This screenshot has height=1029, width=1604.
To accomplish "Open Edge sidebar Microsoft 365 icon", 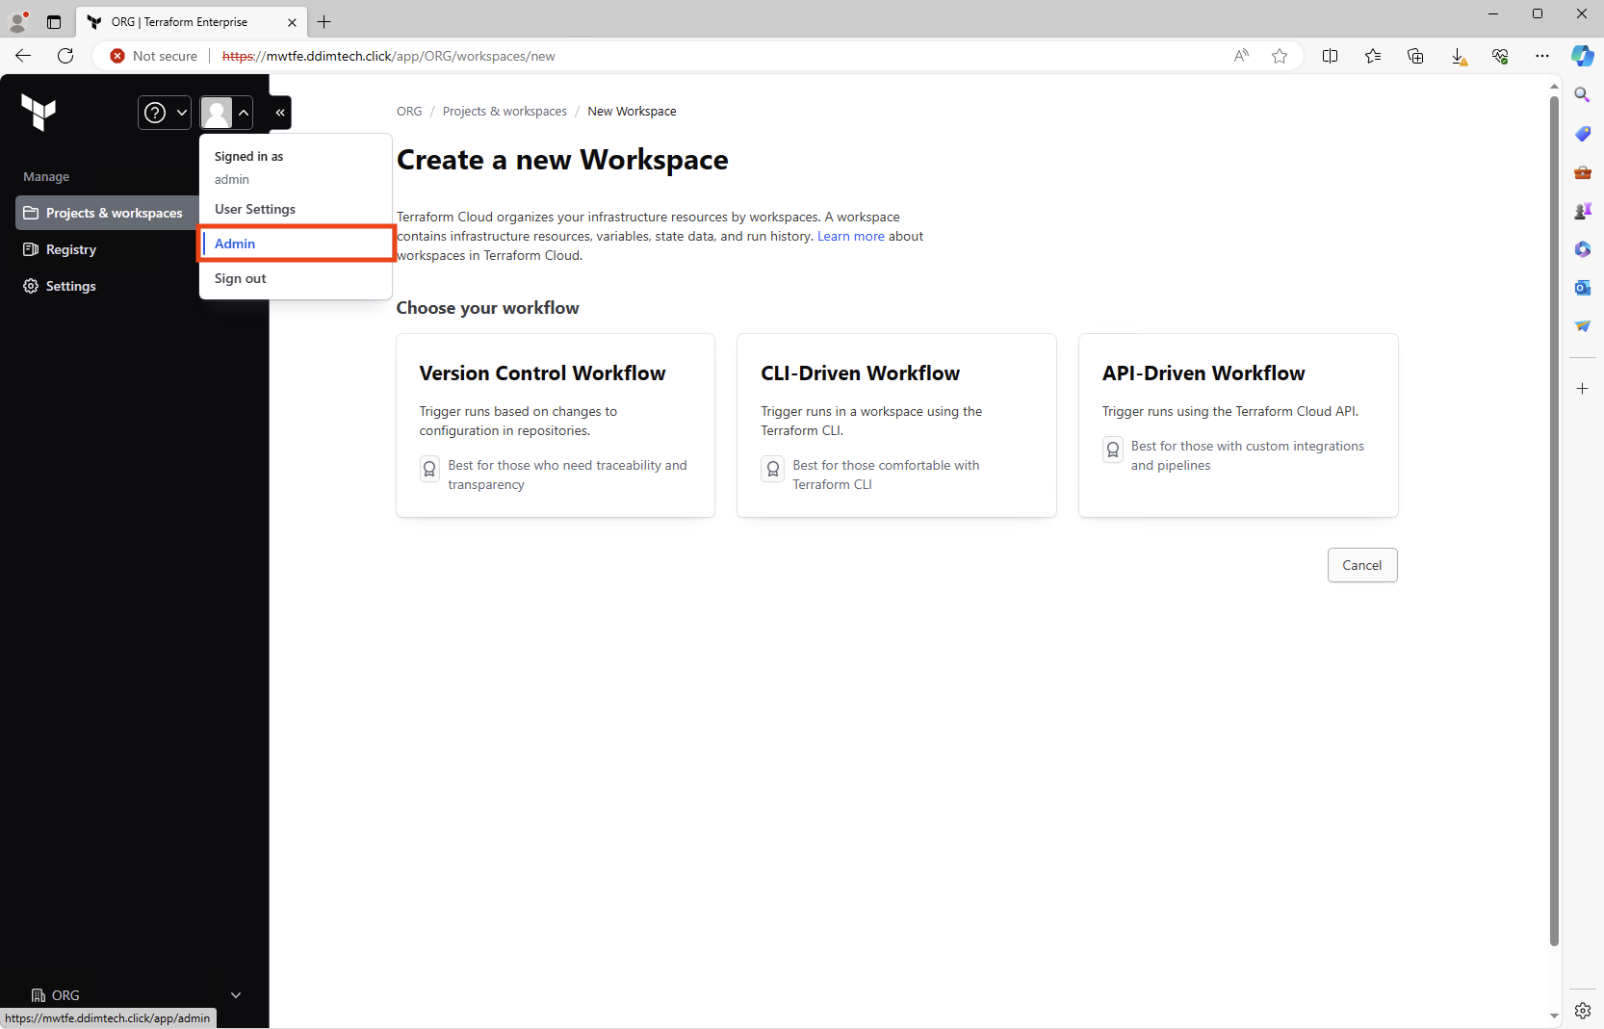I will [1583, 249].
